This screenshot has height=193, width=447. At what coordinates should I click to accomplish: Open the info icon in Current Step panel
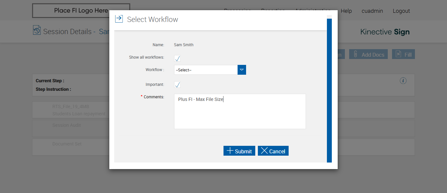tap(403, 81)
